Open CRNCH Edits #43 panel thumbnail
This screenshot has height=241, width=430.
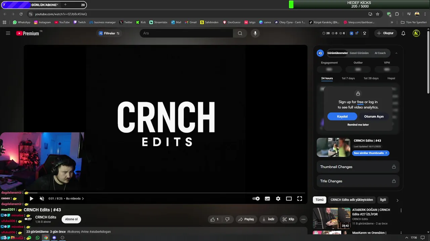pos(333,147)
